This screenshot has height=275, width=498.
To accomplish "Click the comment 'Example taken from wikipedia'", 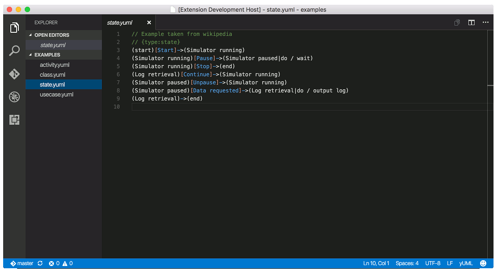I will pyautogui.click(x=186, y=34).
